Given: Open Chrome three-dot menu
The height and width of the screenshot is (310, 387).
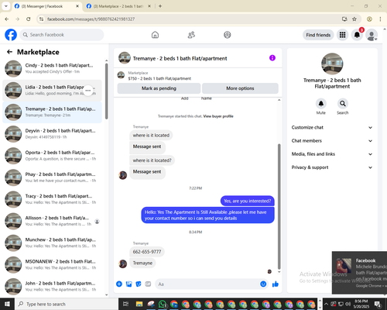Looking at the screenshot, I should coord(380,19).
